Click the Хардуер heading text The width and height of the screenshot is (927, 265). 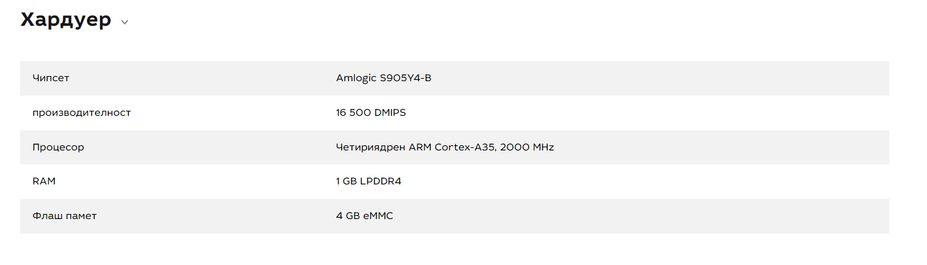click(66, 20)
